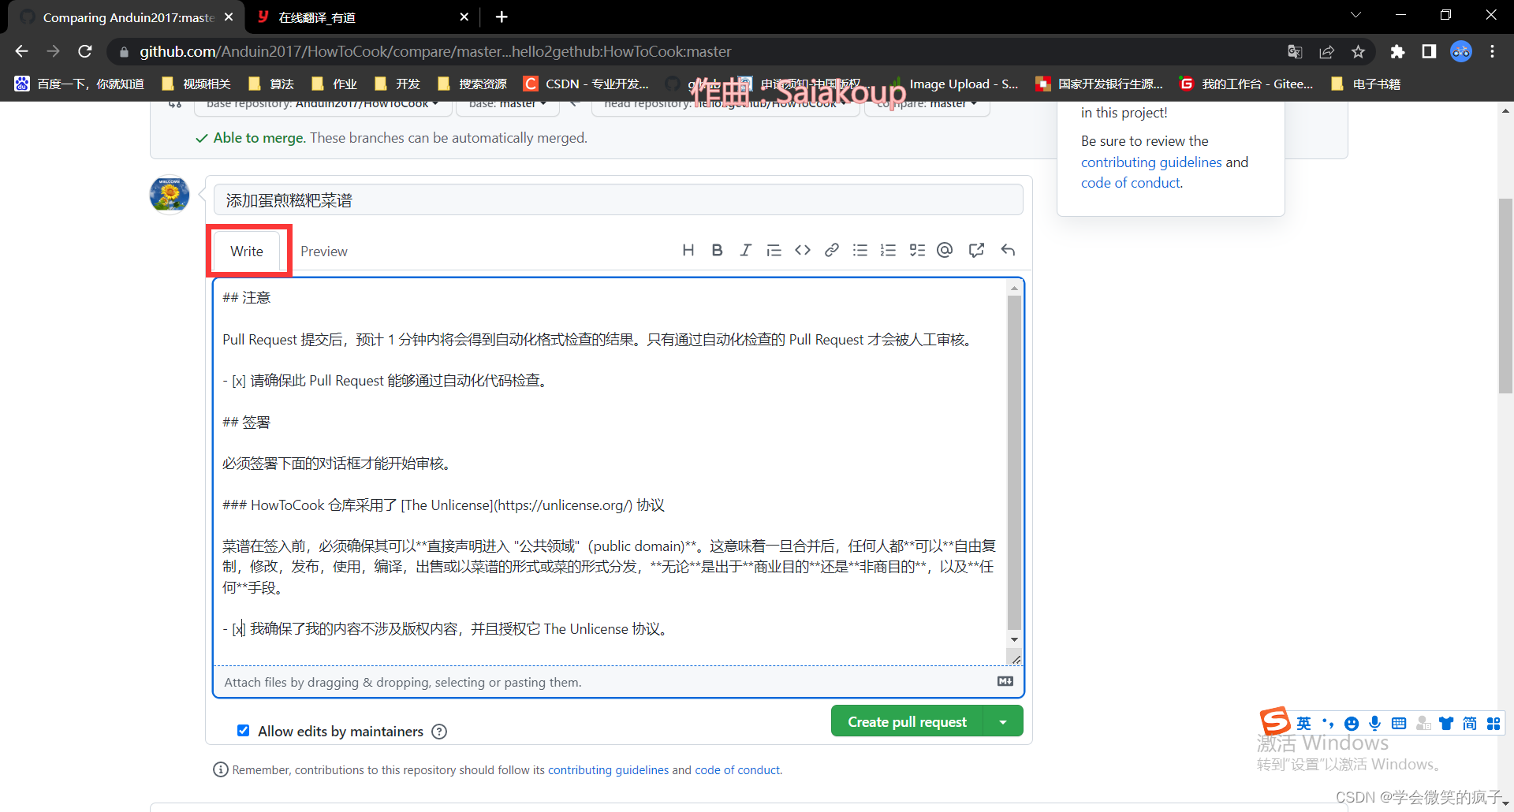Insert a task list
The image size is (1514, 812).
point(917,250)
